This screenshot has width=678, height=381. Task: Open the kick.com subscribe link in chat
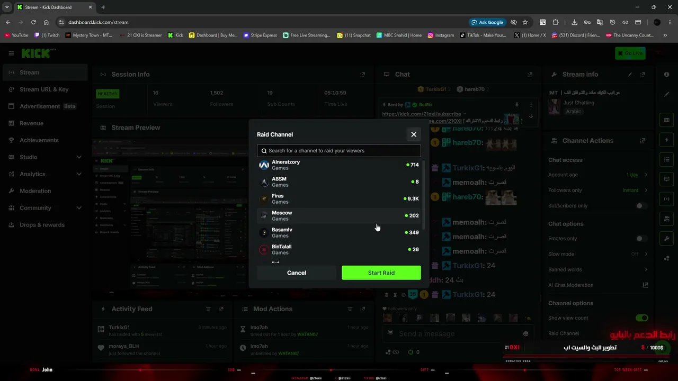tap(422, 114)
